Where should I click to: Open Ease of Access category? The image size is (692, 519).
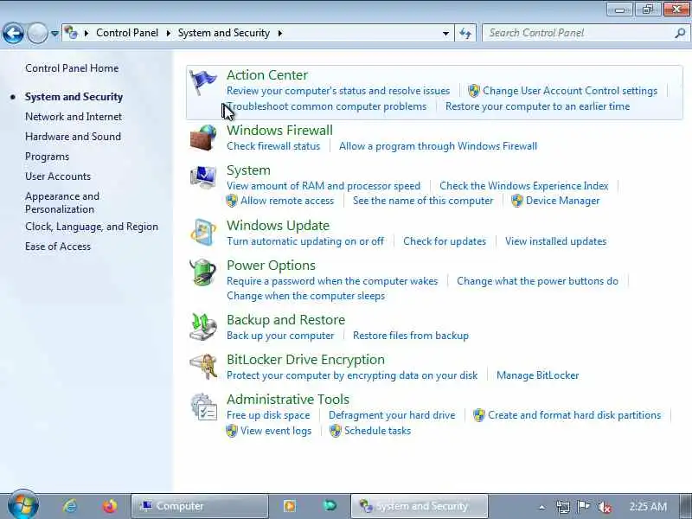click(x=58, y=247)
